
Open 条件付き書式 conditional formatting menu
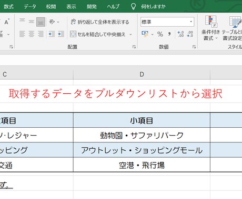tap(210, 28)
